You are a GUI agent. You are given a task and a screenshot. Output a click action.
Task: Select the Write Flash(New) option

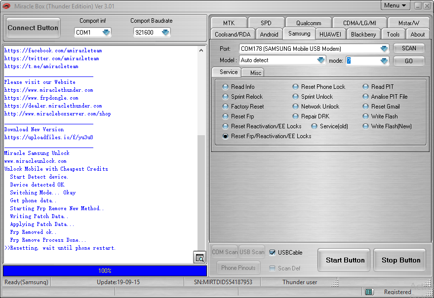click(366, 126)
